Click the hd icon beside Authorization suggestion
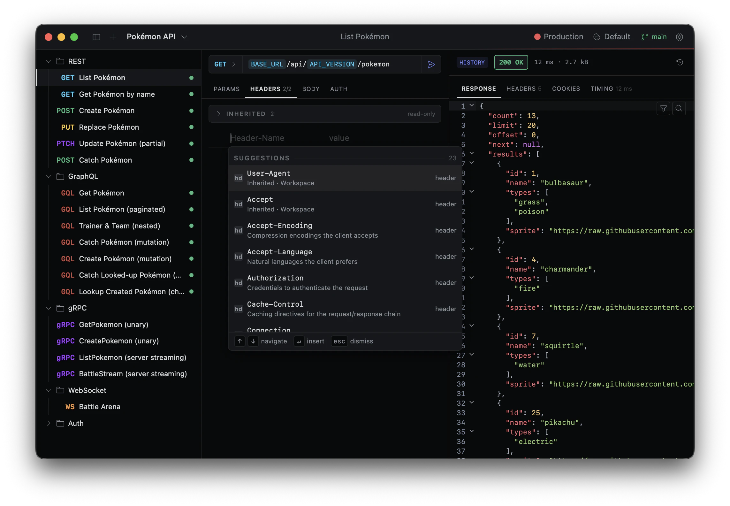Image resolution: width=730 pixels, height=506 pixels. pyautogui.click(x=238, y=283)
